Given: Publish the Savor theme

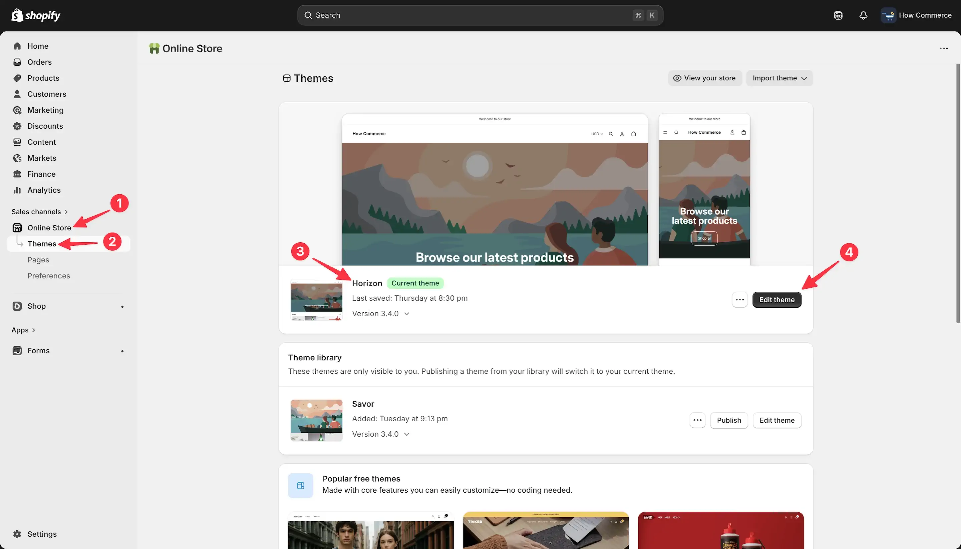Looking at the screenshot, I should point(729,420).
